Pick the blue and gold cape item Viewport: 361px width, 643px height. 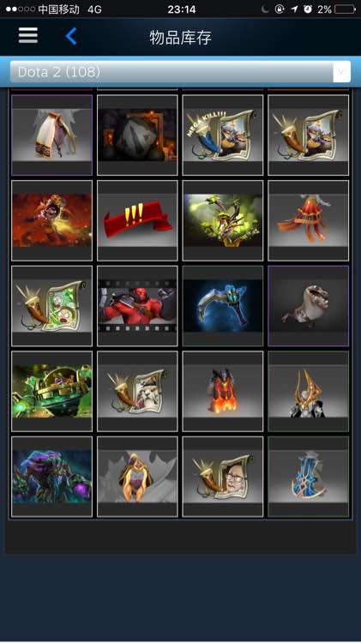pyautogui.click(x=308, y=477)
